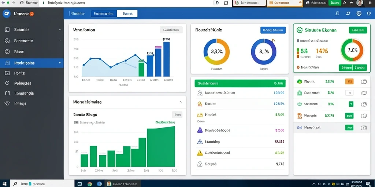The height and width of the screenshot is (187, 375).
Task: Click the Windows Start button
Action: pyautogui.click(x=4, y=184)
